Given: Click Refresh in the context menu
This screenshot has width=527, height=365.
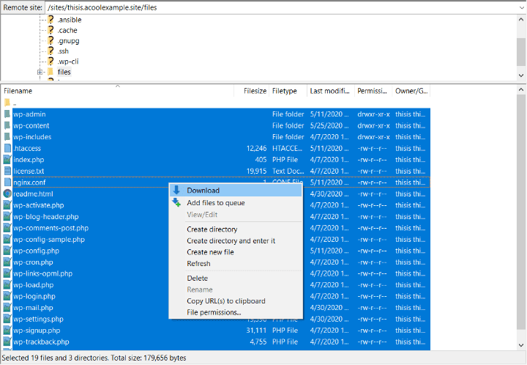Looking at the screenshot, I should coord(198,263).
